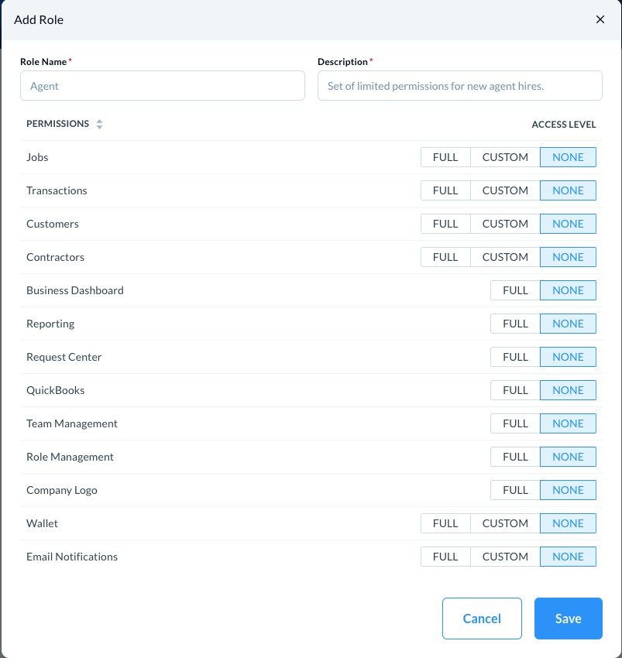Close the Add Role dialog
622x658 pixels.
[x=600, y=20]
